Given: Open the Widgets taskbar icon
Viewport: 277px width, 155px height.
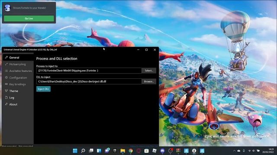Looking at the screenshot, I should pyautogui.click(x=99, y=151).
